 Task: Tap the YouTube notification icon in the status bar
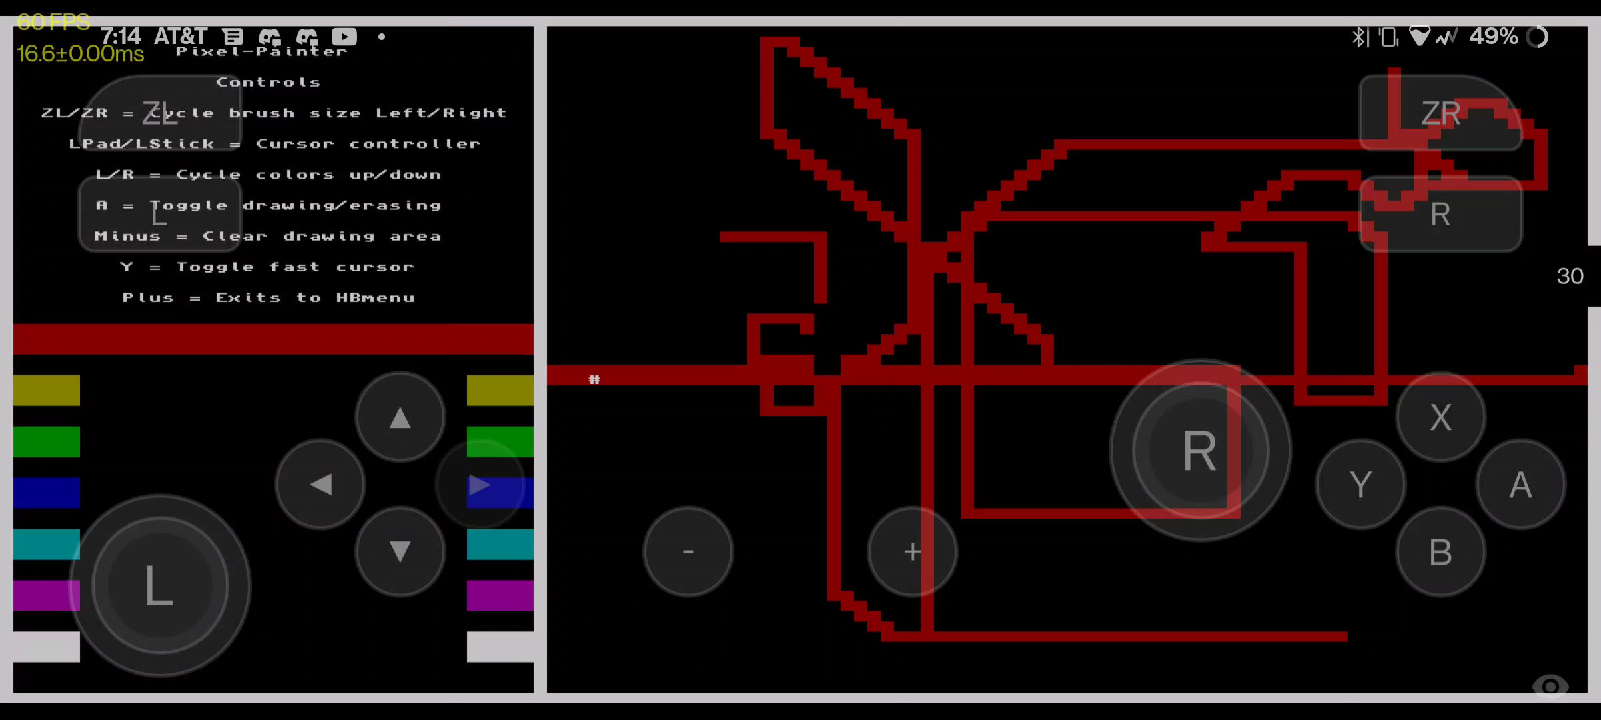tap(344, 37)
